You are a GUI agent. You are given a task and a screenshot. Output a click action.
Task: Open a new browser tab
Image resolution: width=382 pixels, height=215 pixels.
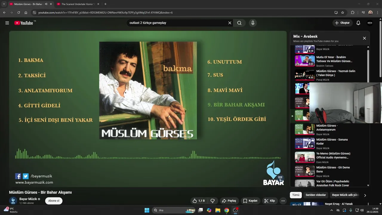pyautogui.click(x=105, y=4)
